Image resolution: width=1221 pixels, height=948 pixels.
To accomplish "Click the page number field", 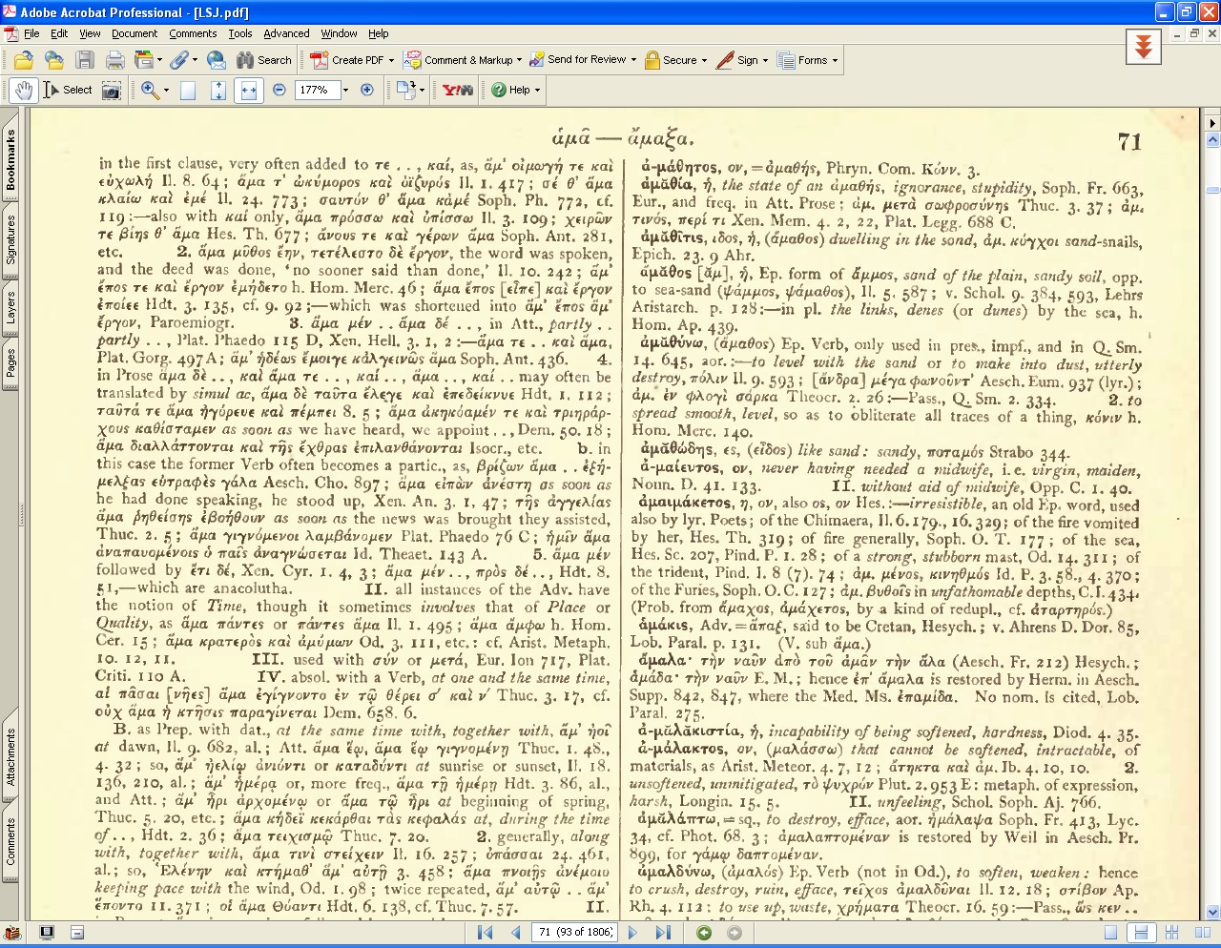I will point(572,933).
